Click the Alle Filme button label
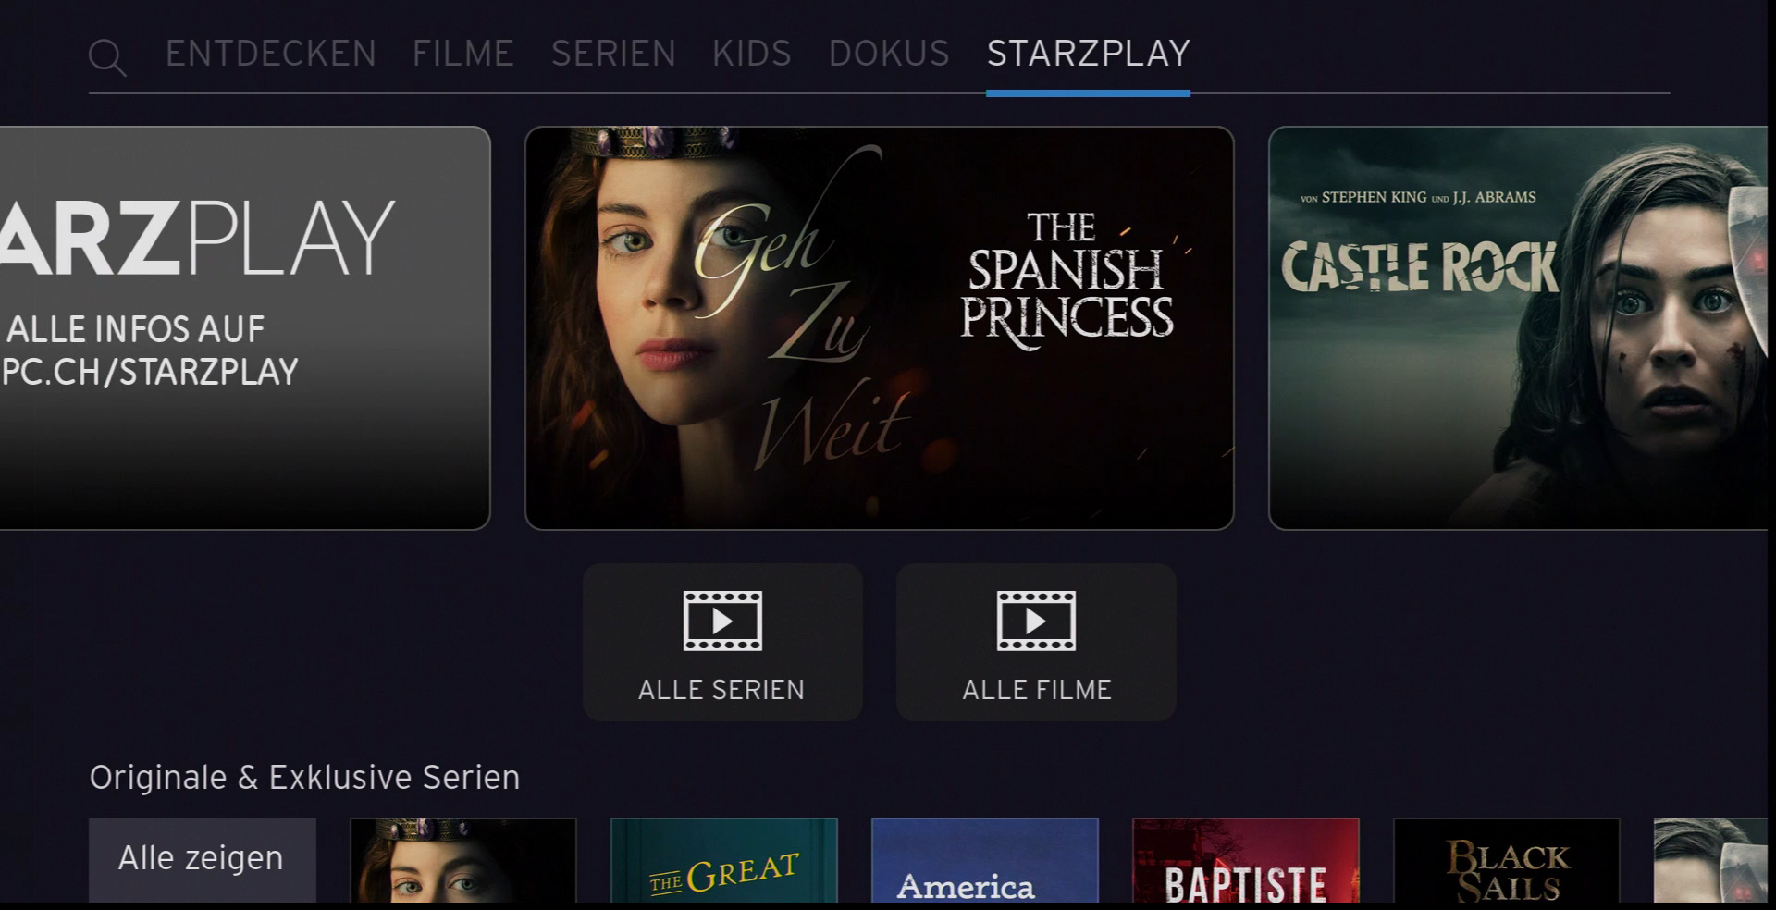Screen dimensions: 1776x910 [1037, 690]
